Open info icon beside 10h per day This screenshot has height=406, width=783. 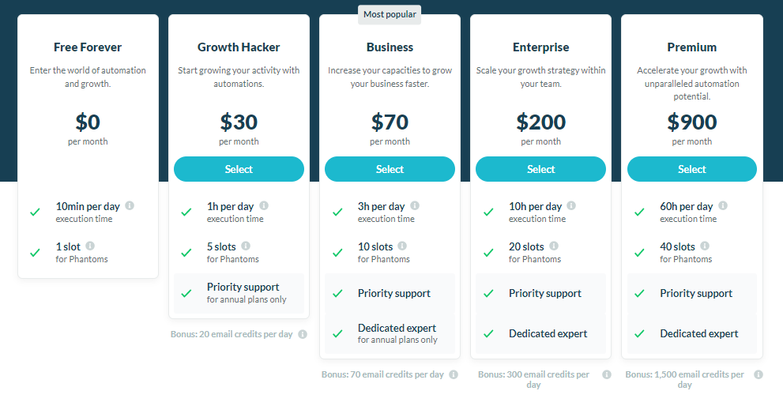(x=571, y=205)
